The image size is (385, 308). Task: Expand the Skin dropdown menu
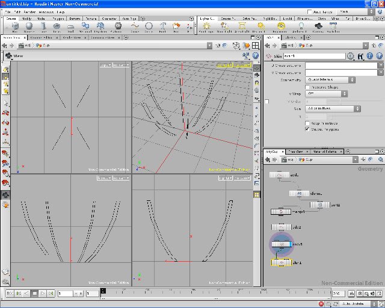click(x=333, y=109)
